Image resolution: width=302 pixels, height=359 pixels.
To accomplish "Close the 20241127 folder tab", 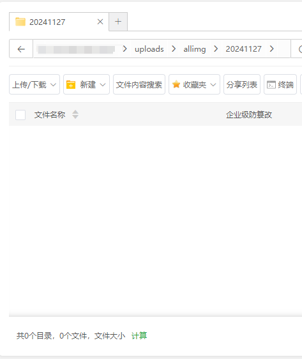I will 100,22.
